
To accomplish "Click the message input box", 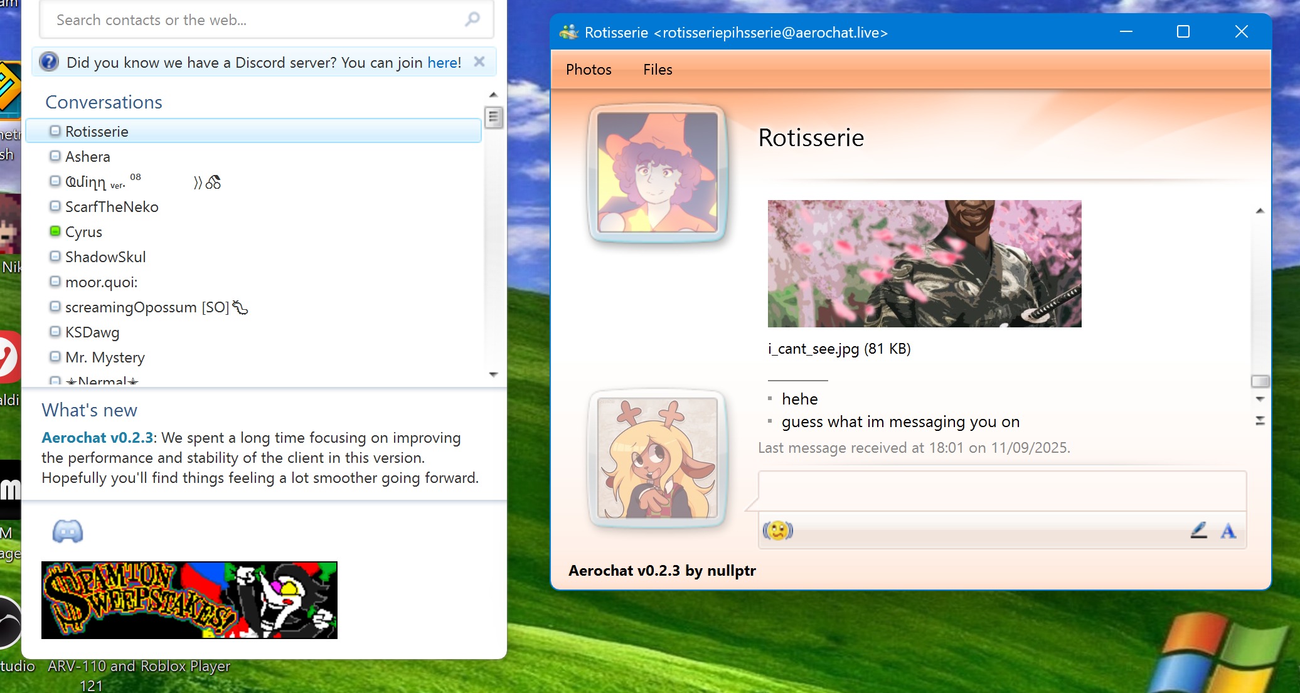I will coord(1002,491).
